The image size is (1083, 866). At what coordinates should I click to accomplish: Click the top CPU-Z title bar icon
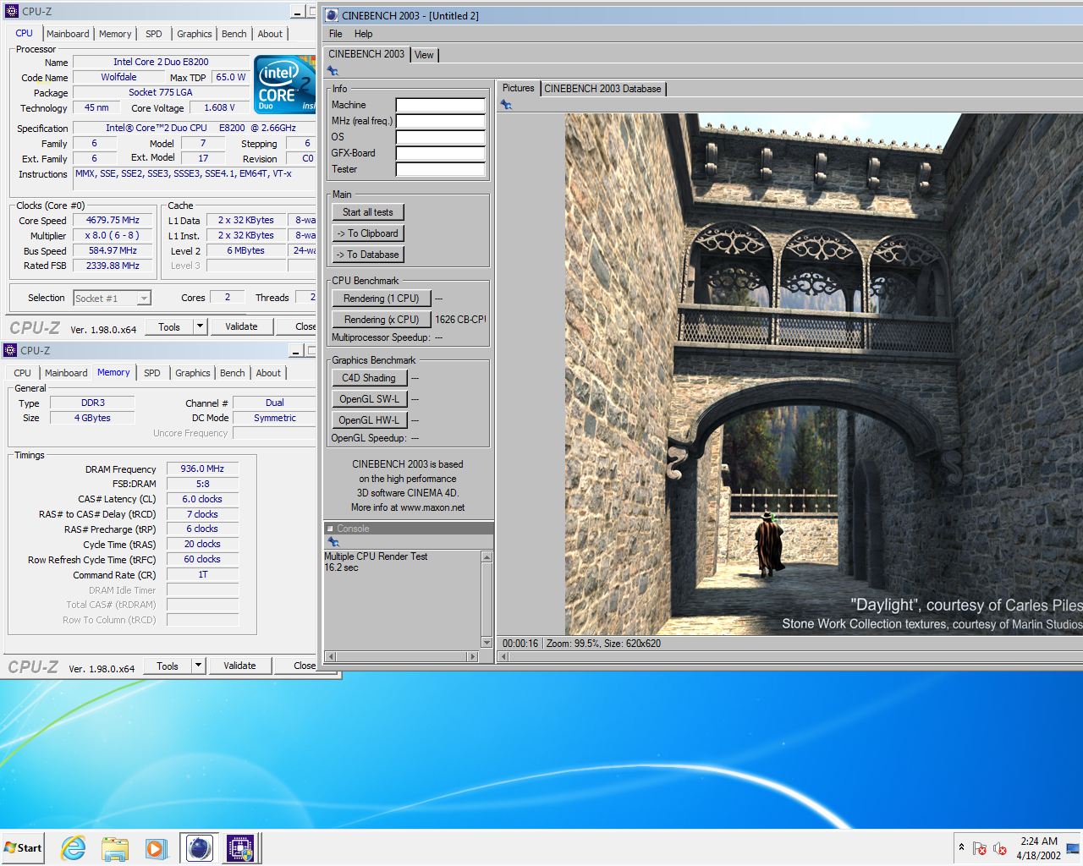pos(12,11)
